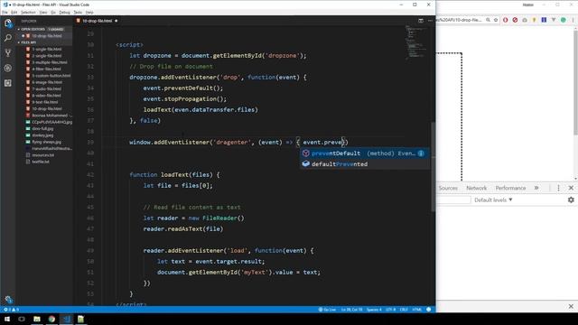This screenshot has height=325, width=578.
Task: Click the red blocker extension icon in Chrome
Action: (x=515, y=20)
